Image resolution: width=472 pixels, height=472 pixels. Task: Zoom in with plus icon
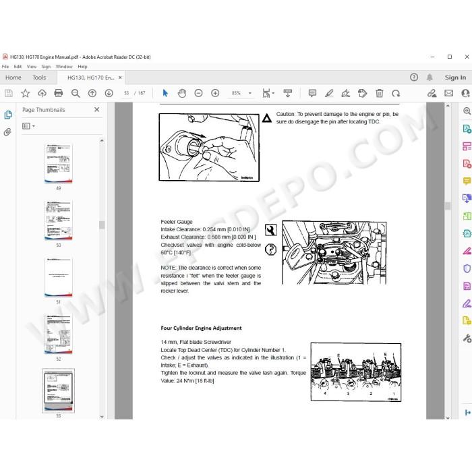tap(215, 93)
